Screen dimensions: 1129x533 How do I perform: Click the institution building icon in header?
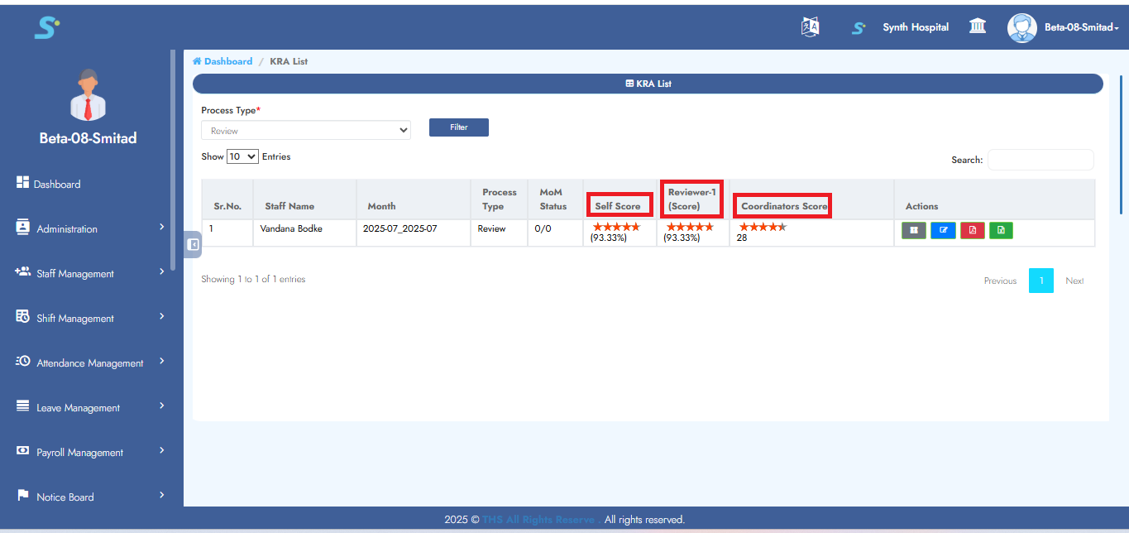(x=978, y=27)
